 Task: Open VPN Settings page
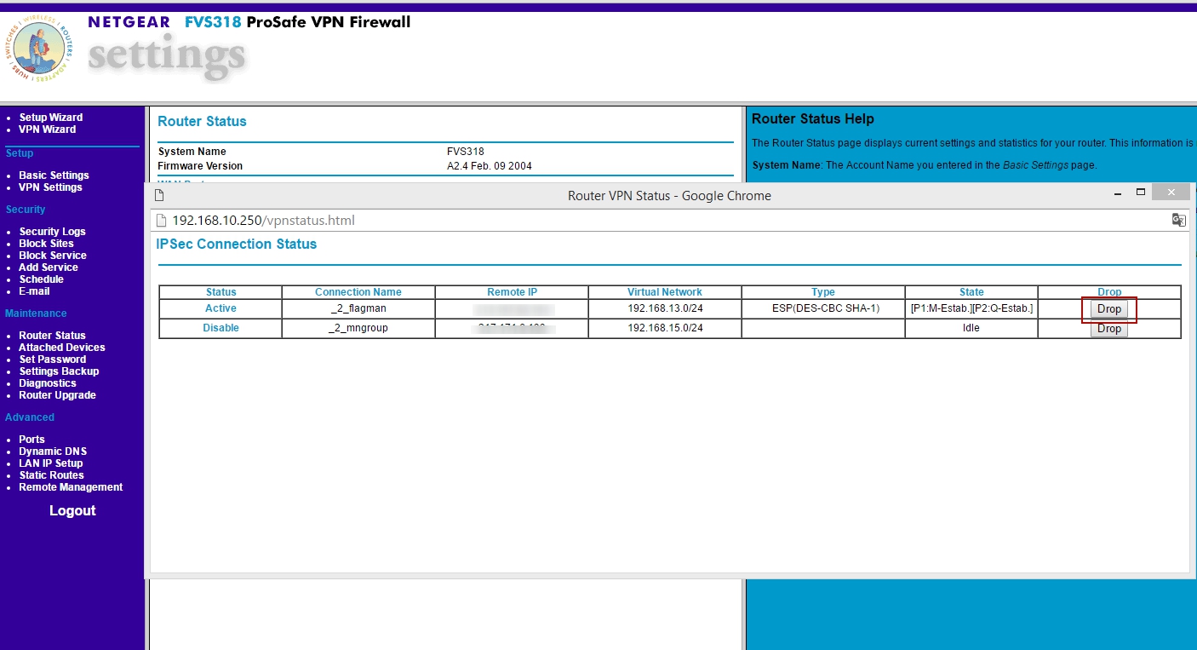point(51,187)
